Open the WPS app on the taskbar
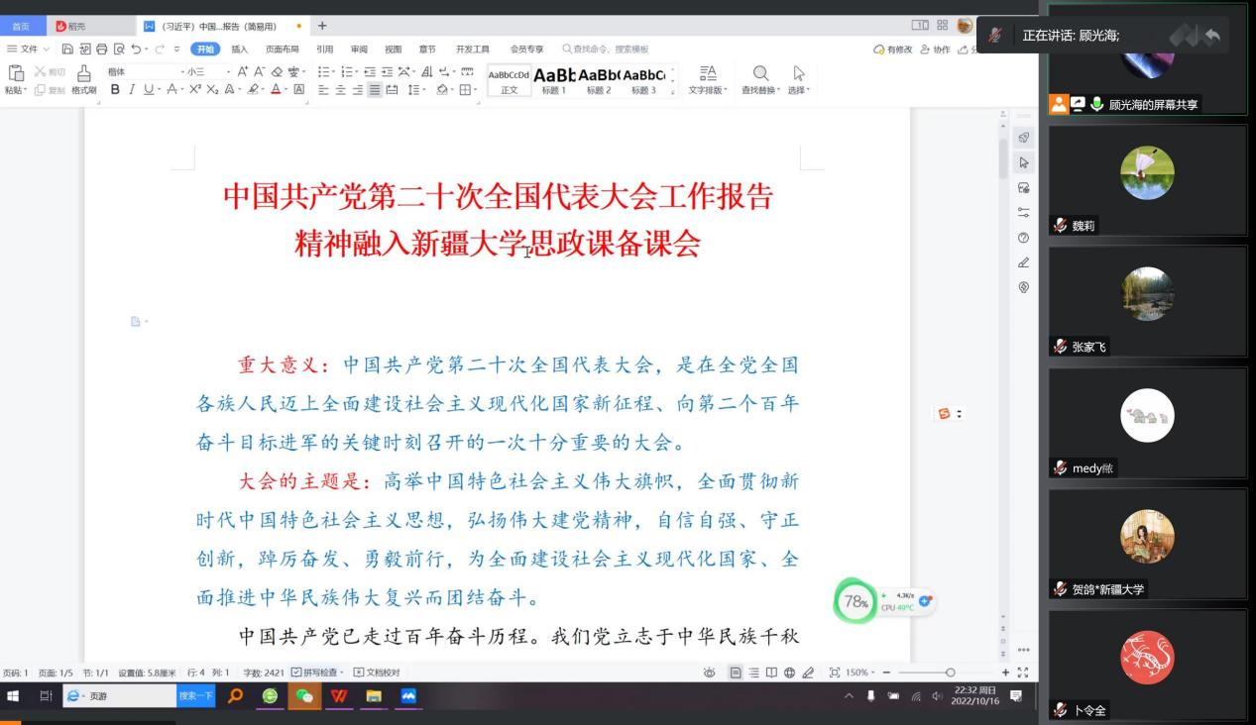1256x725 pixels. tap(339, 697)
